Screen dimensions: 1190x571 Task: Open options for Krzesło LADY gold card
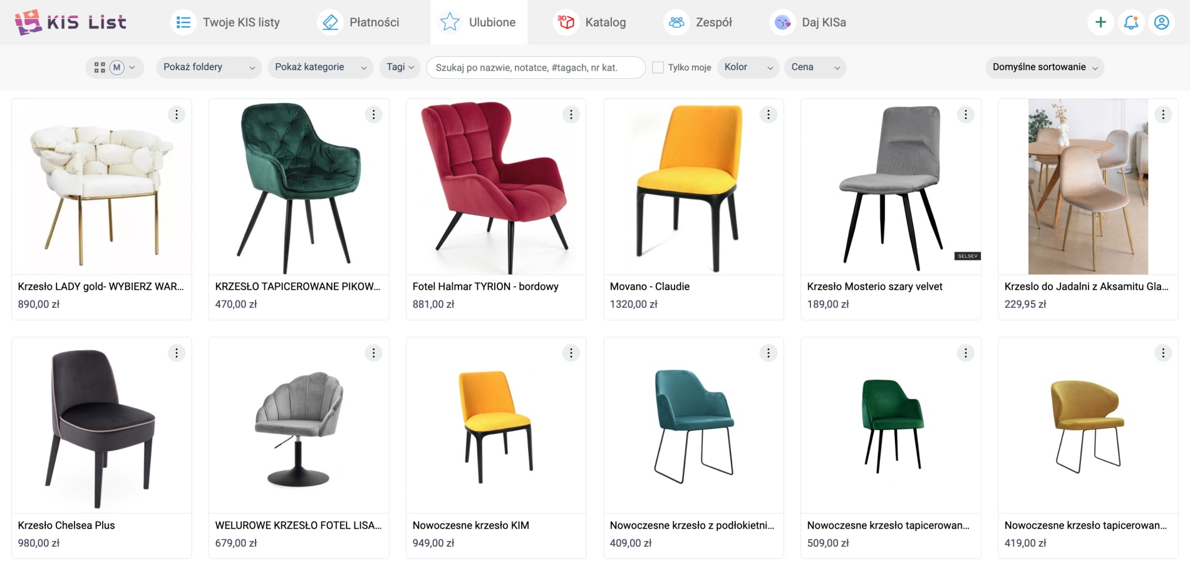(177, 114)
